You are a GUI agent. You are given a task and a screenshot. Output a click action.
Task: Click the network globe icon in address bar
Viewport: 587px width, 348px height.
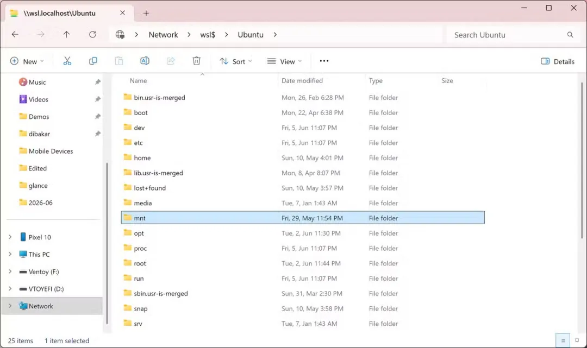point(120,34)
